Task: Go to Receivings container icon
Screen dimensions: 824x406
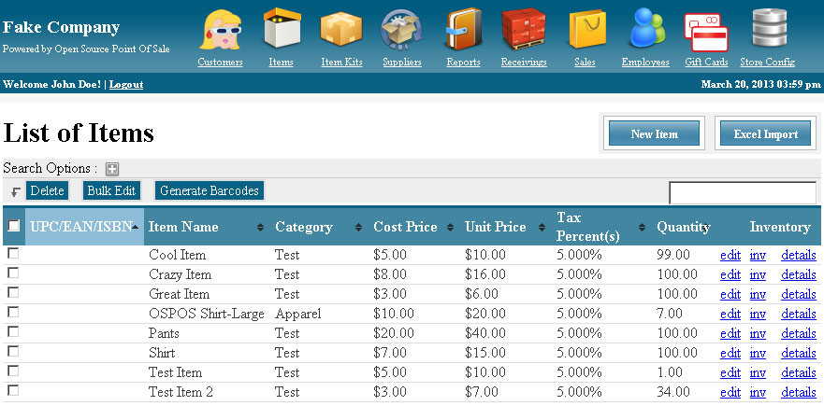Action: (x=523, y=29)
